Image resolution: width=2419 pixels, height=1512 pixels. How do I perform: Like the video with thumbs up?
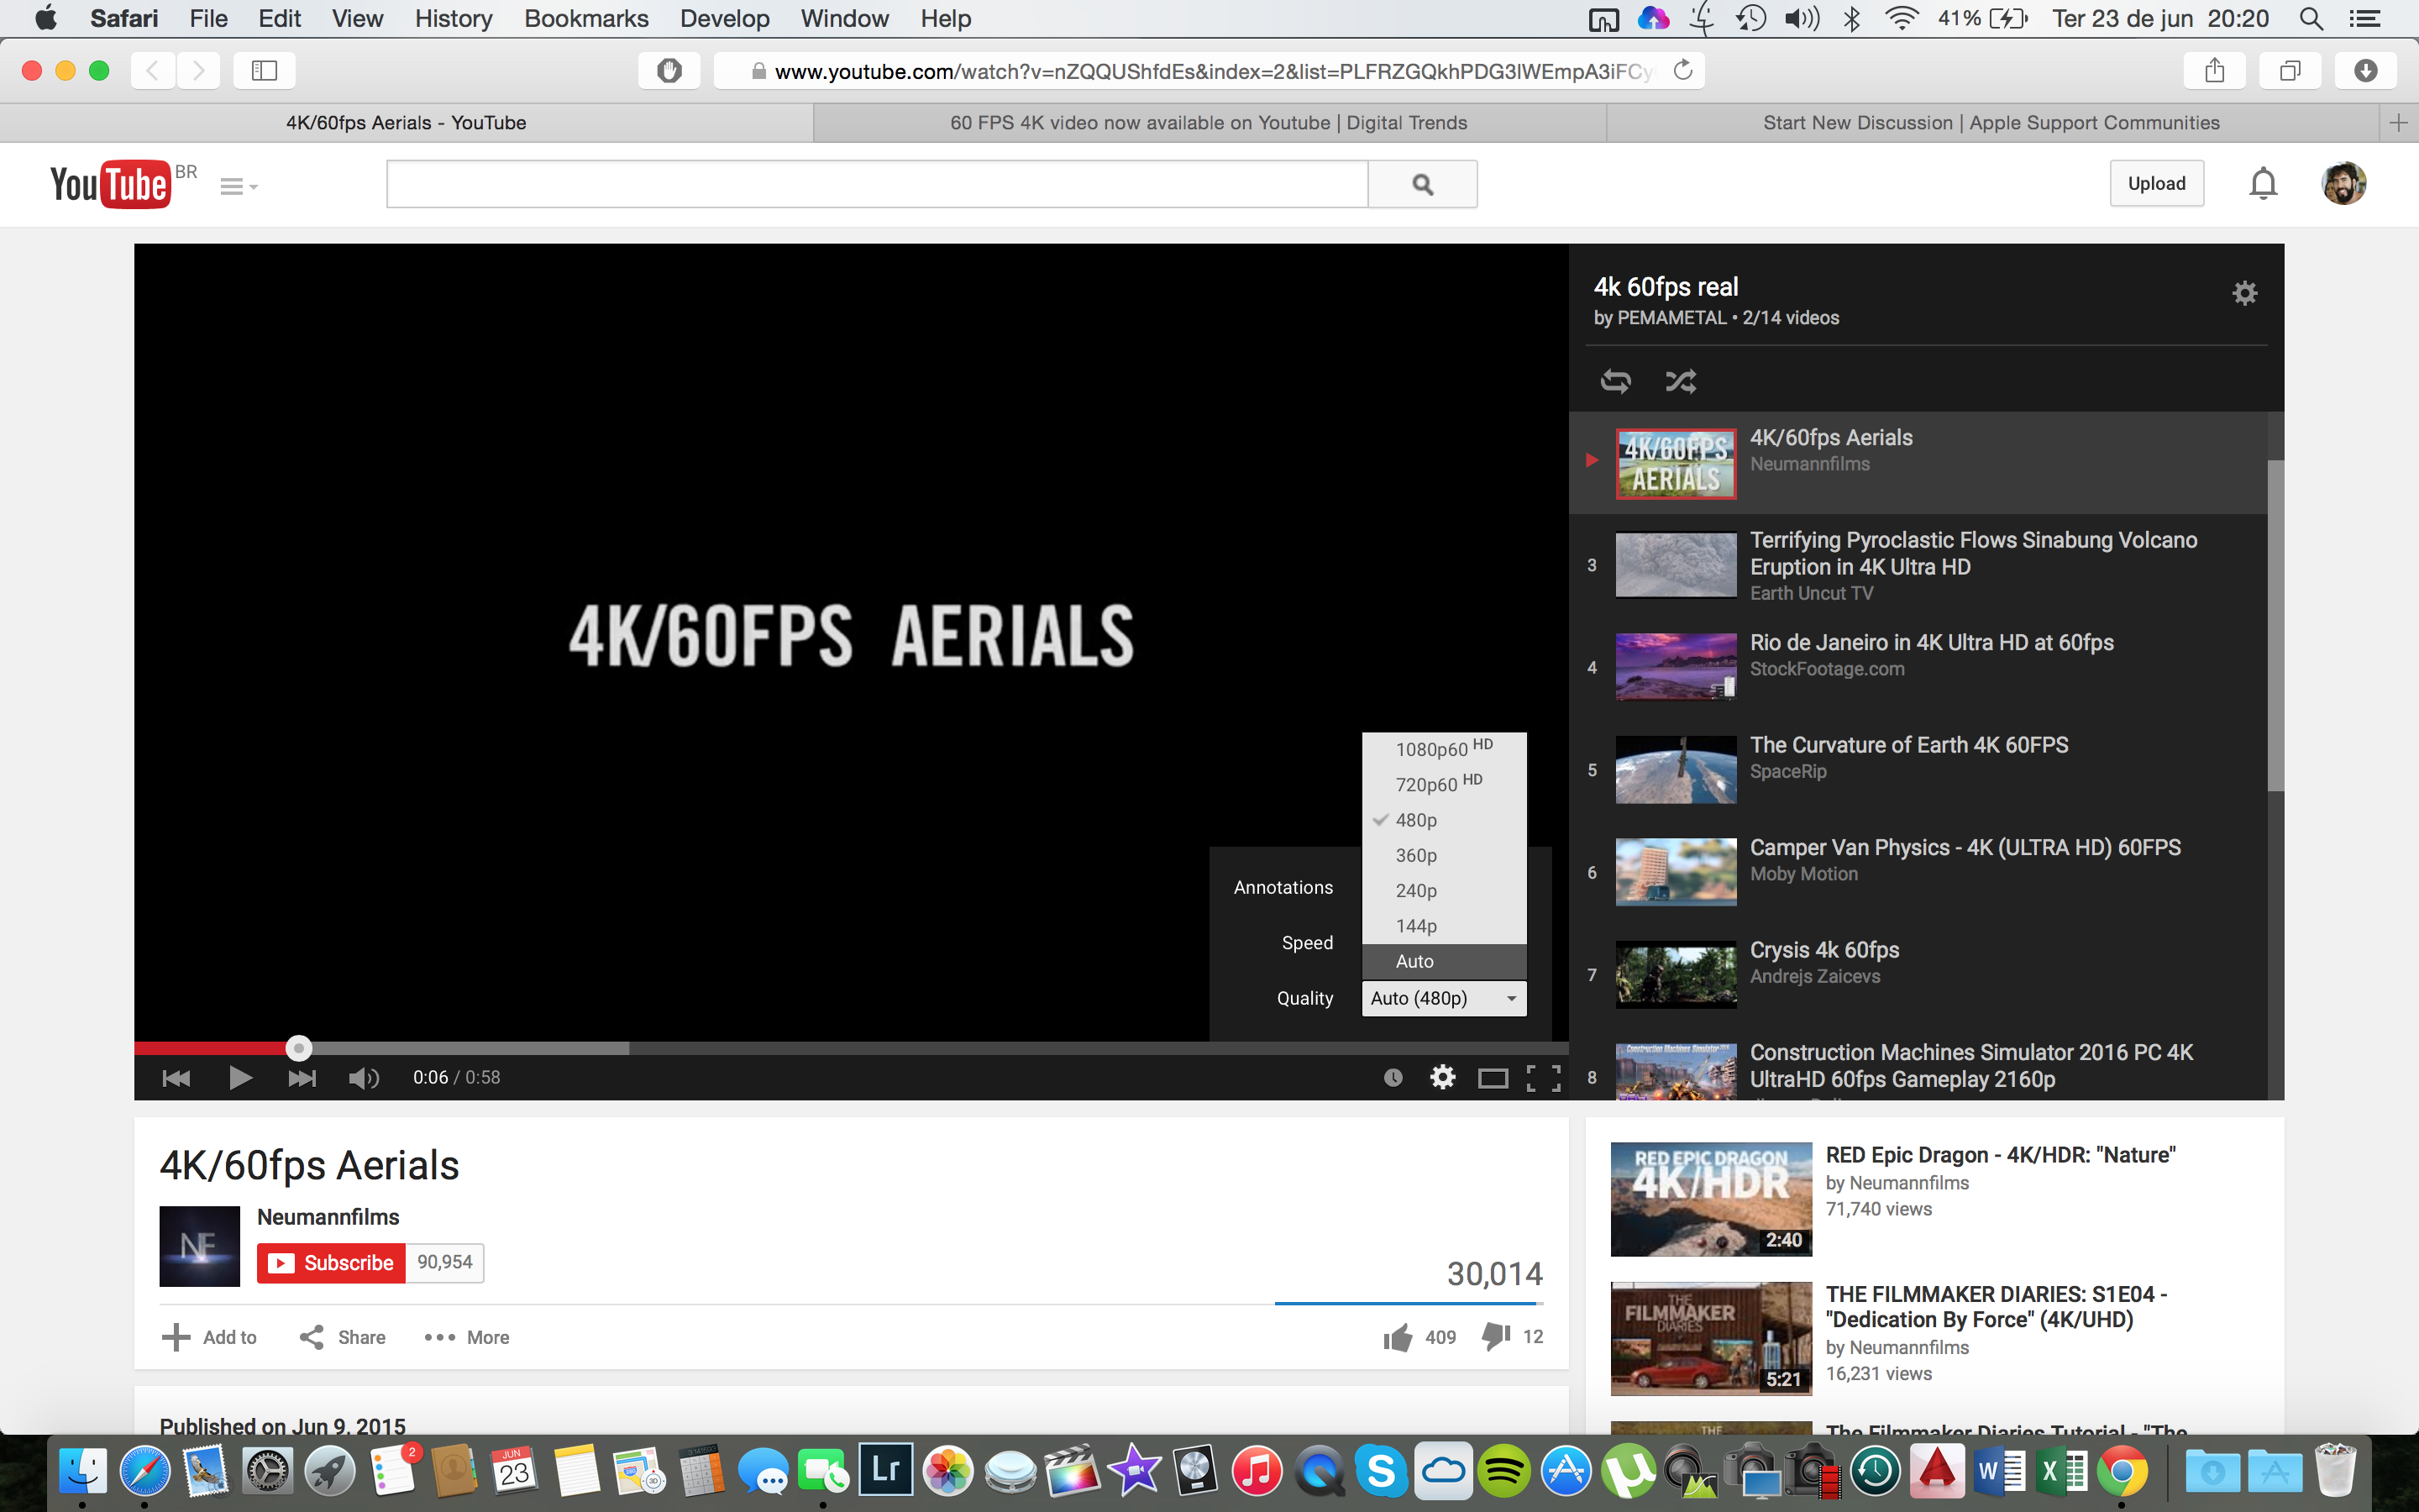point(1398,1337)
